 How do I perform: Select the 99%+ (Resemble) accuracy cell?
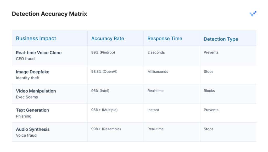(106, 129)
